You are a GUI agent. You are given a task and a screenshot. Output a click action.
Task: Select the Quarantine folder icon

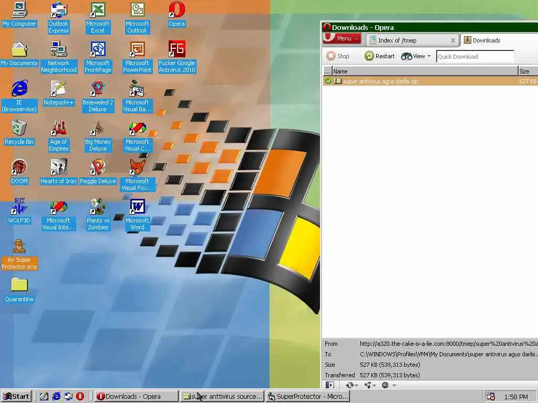pyautogui.click(x=19, y=290)
